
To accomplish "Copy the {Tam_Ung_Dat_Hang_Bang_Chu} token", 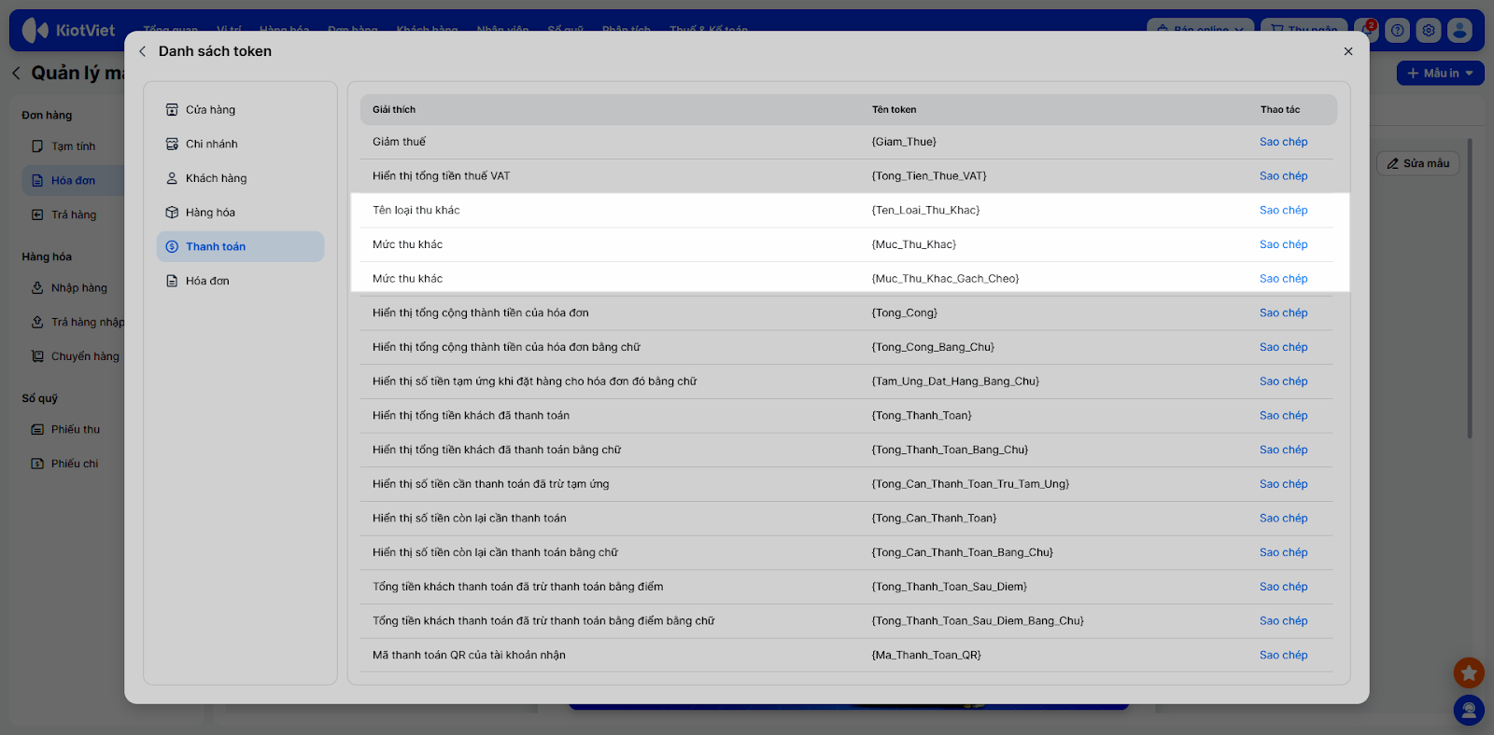I will coord(1283,381).
